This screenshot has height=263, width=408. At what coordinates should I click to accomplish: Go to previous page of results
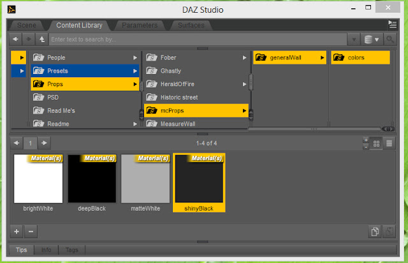pos(17,143)
